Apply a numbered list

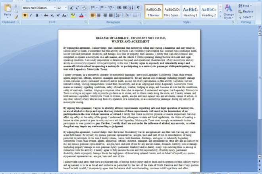(x=101, y=8)
